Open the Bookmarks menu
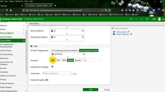Image resolution: width=165 pixels, height=92 pixels. pyautogui.click(x=19, y=1)
